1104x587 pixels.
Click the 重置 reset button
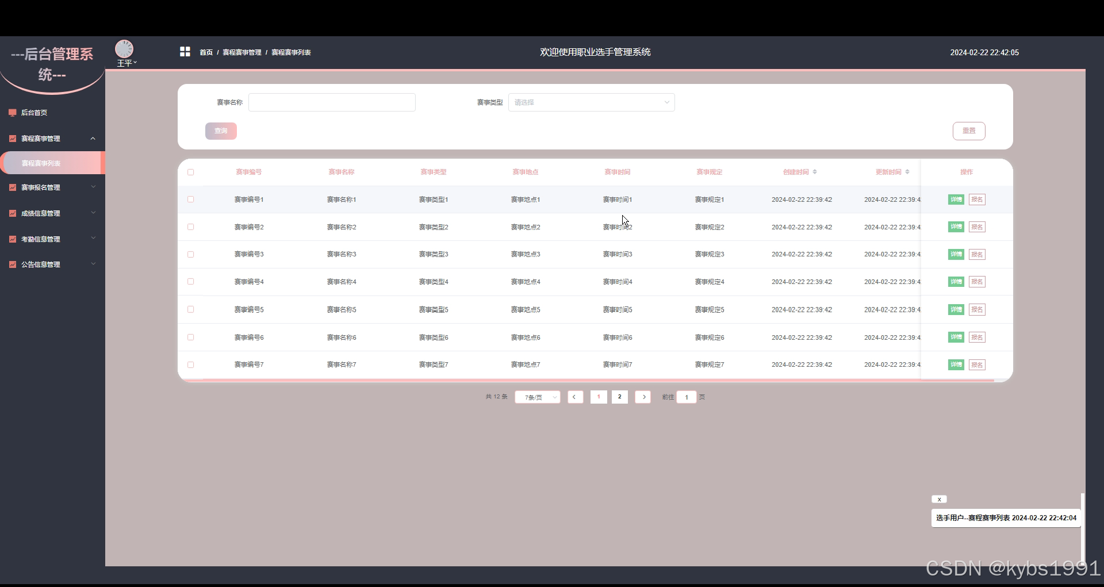click(x=969, y=131)
